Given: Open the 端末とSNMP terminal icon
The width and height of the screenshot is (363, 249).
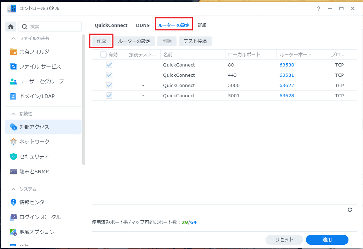Looking at the screenshot, I should coord(13,172).
